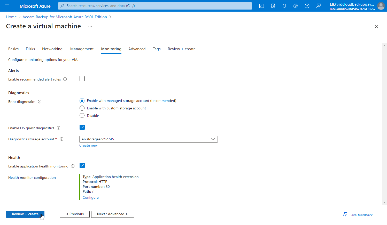Uncheck Enable application health monitoring
Screen dimensions: 387x225
(x=82, y=165)
